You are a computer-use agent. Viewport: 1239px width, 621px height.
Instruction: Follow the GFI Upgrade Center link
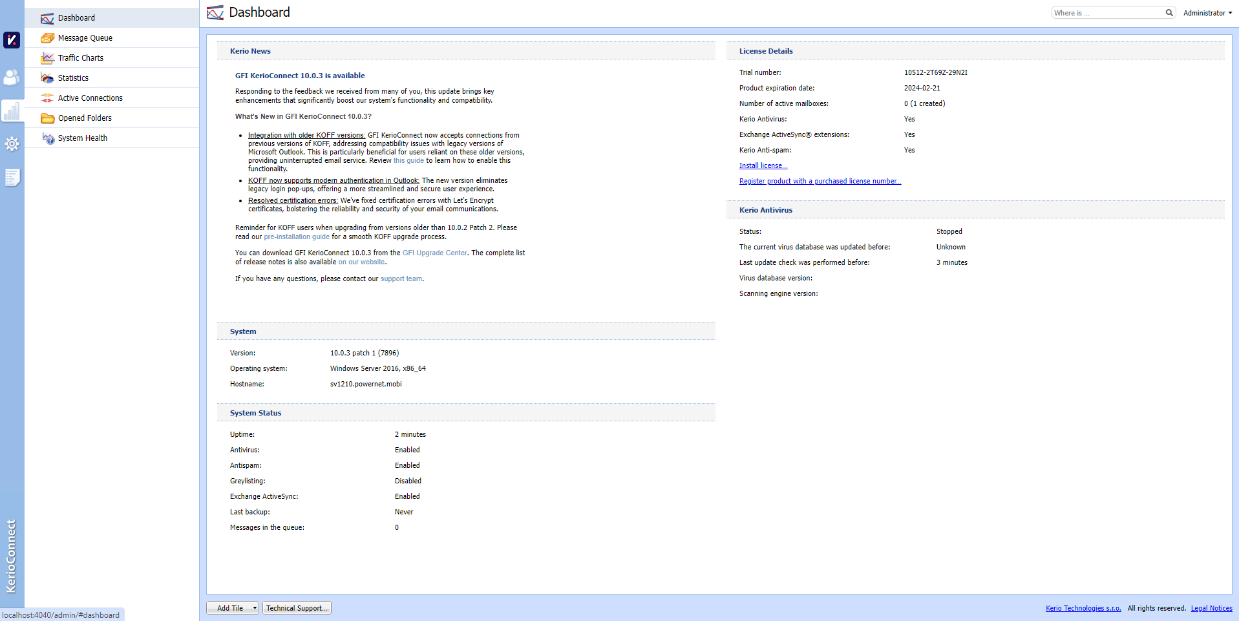pos(434,253)
